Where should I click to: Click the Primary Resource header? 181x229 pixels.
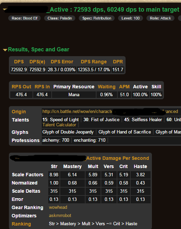74,87
